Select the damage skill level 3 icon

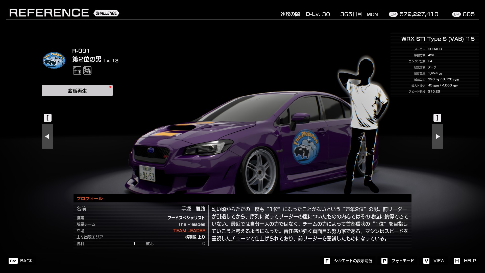(87, 70)
